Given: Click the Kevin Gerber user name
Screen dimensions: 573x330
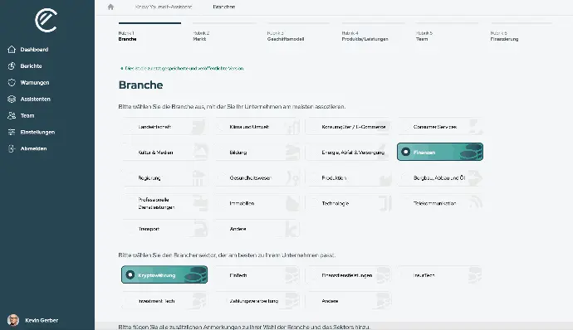Looking at the screenshot, I should 42,320.
